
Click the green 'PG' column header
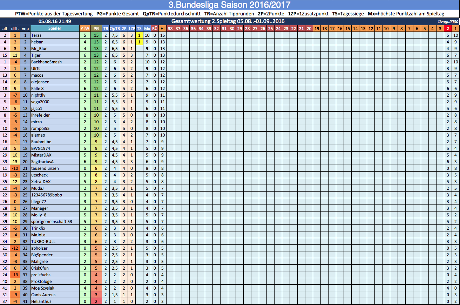(96, 28)
